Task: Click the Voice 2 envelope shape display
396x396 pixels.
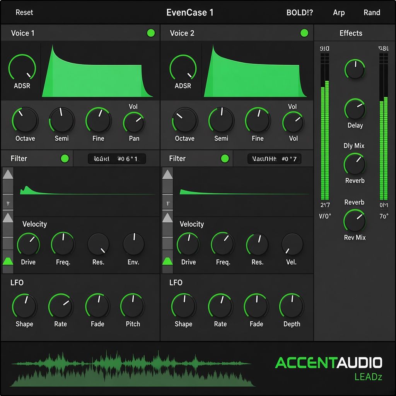Action: click(x=255, y=71)
